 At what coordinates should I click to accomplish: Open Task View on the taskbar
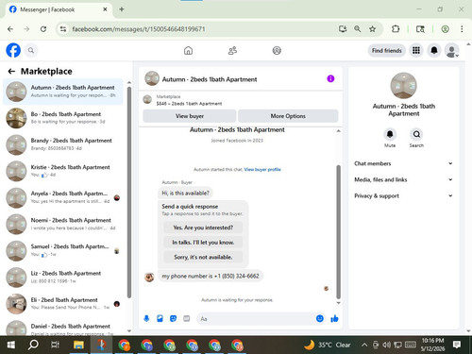[55, 345]
